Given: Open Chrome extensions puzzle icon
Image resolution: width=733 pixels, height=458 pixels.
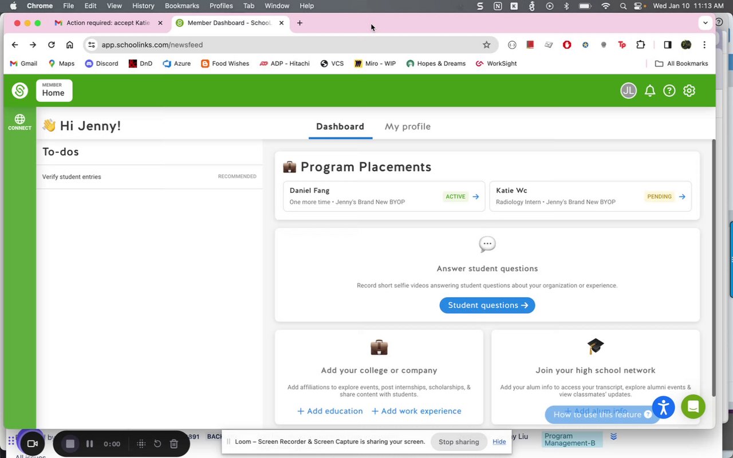Looking at the screenshot, I should 641,45.
